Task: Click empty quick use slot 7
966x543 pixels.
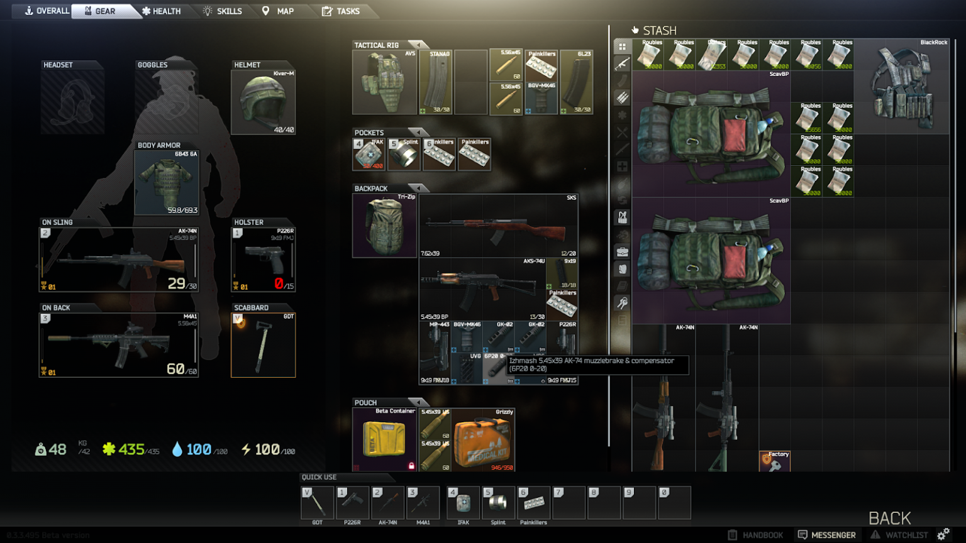Action: click(x=569, y=502)
